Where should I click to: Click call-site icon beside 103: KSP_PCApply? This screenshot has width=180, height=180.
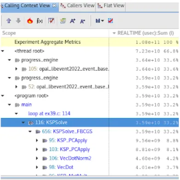pyautogui.click(x=45, y=150)
